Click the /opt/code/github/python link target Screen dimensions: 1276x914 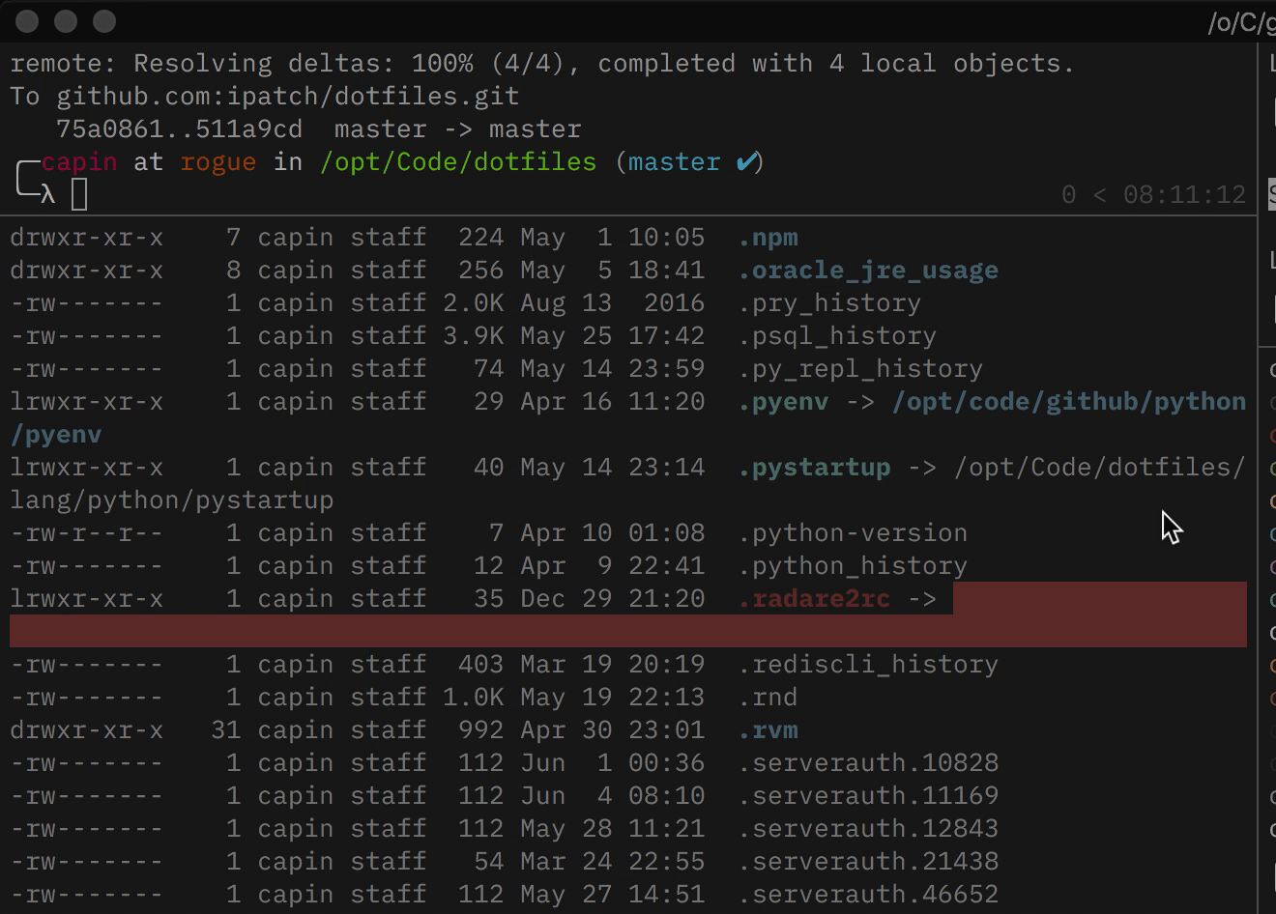tap(1069, 402)
